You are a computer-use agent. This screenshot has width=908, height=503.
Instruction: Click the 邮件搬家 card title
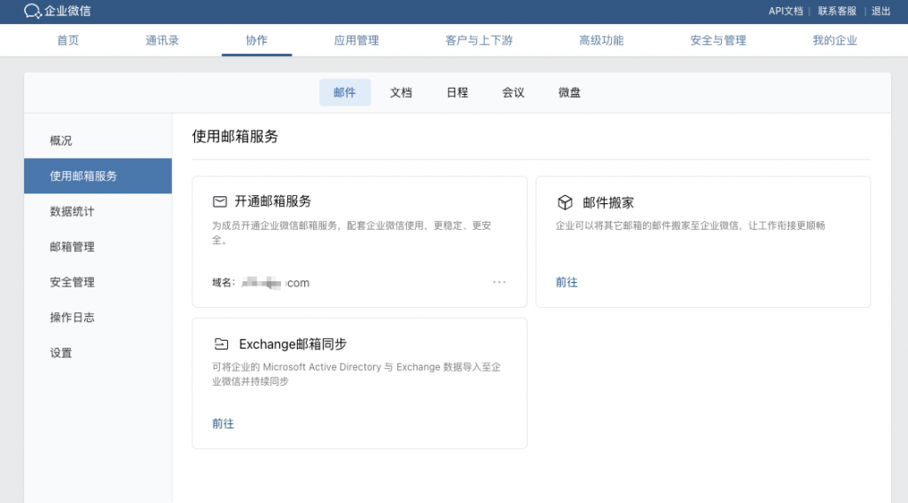(608, 202)
